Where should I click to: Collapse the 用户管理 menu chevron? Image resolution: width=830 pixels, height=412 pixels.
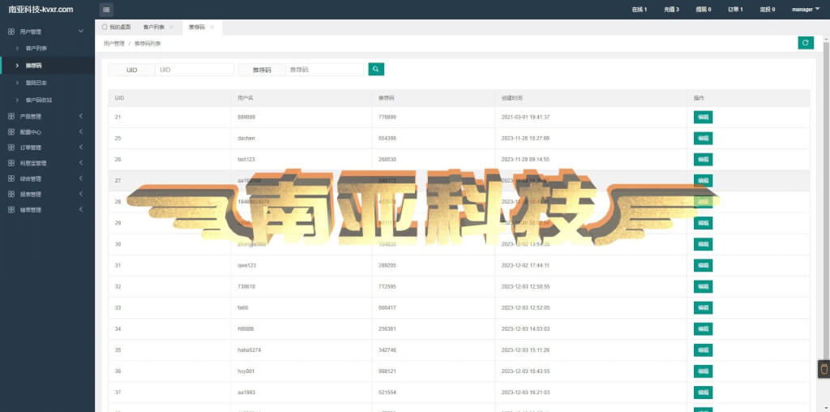pyautogui.click(x=81, y=32)
